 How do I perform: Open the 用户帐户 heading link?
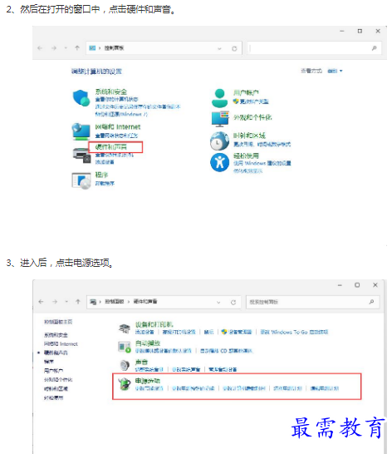click(246, 92)
